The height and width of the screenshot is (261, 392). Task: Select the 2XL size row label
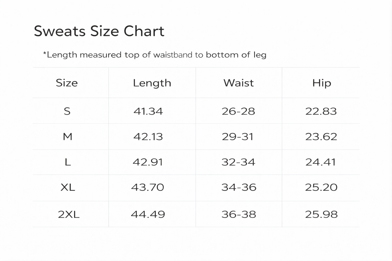coord(69,214)
